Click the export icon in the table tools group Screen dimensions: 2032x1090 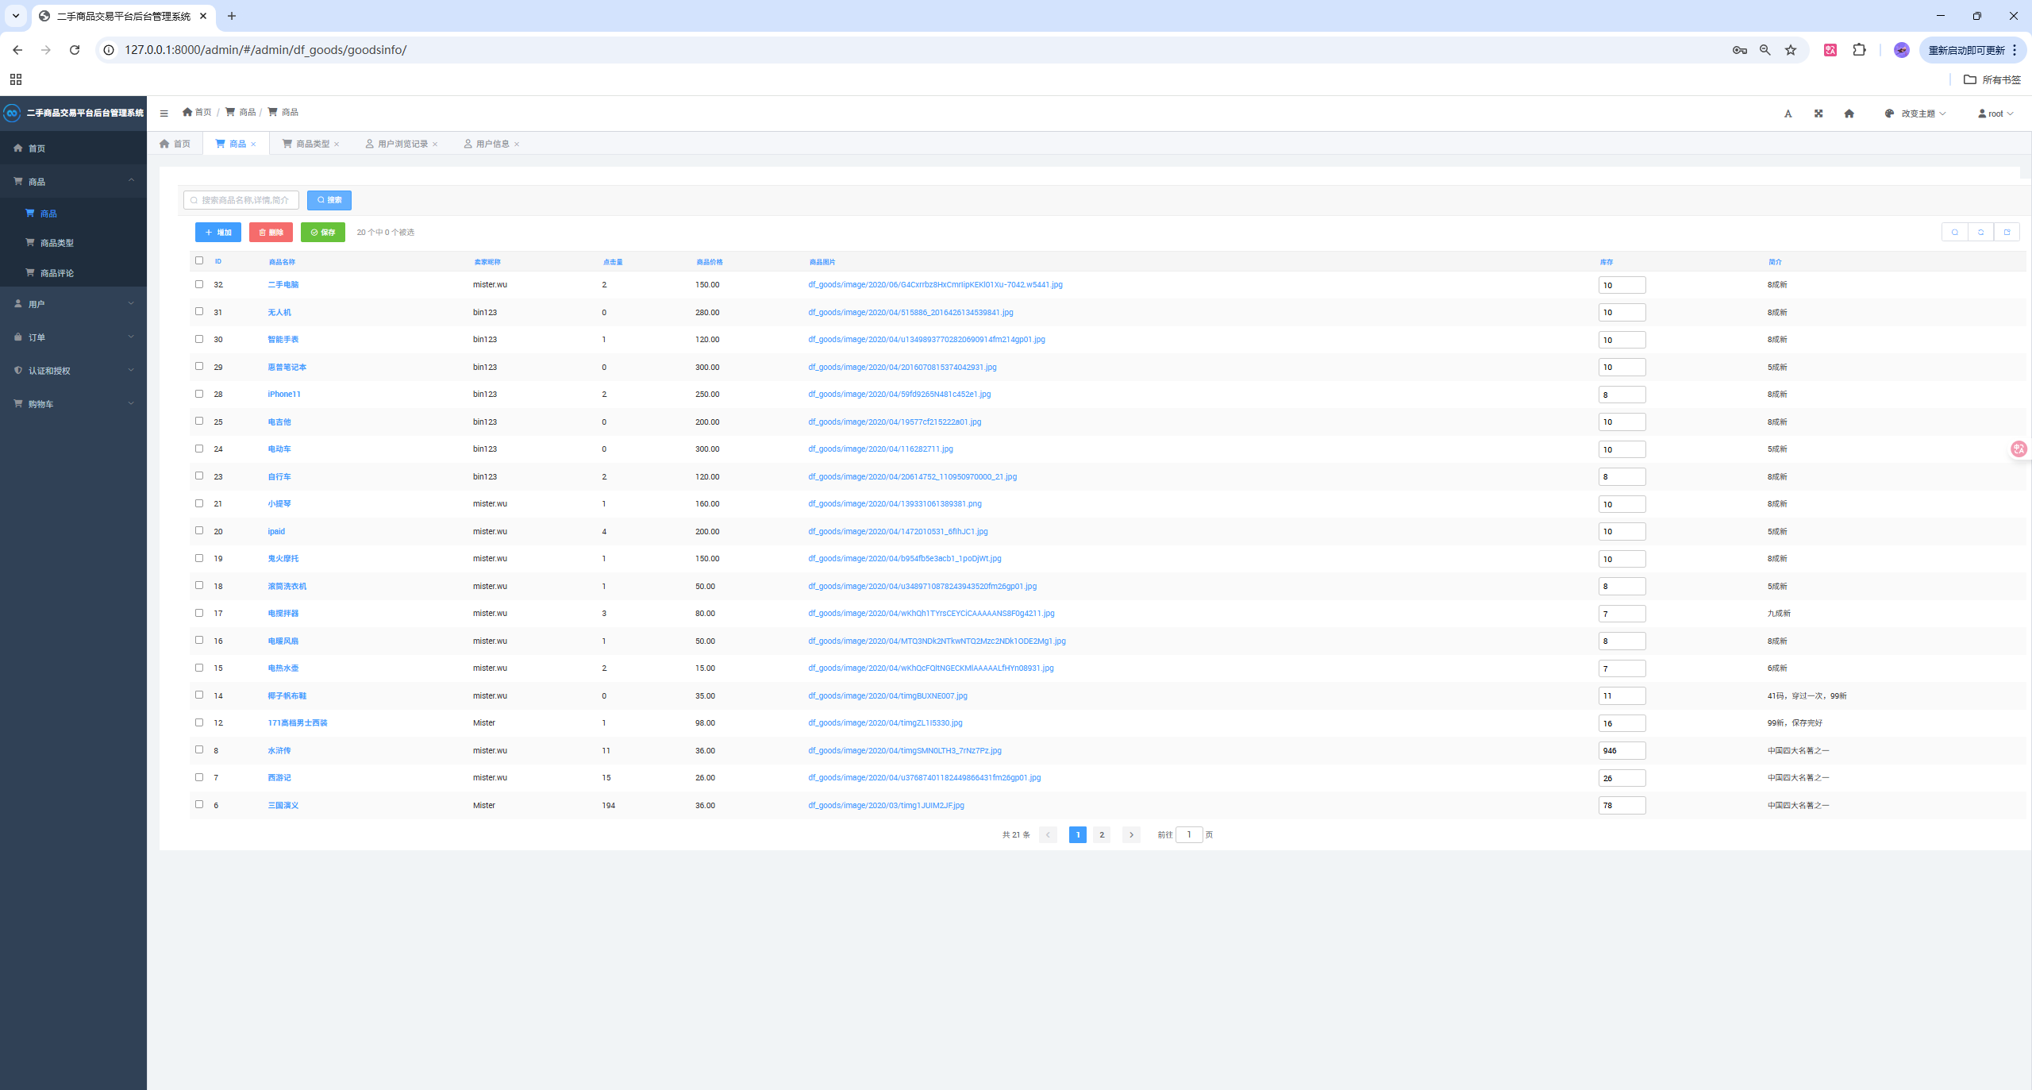pos(2007,232)
